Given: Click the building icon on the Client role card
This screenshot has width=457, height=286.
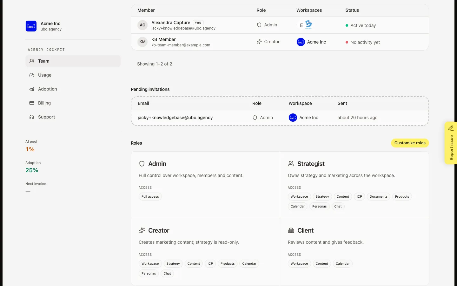Looking at the screenshot, I should pos(291,230).
